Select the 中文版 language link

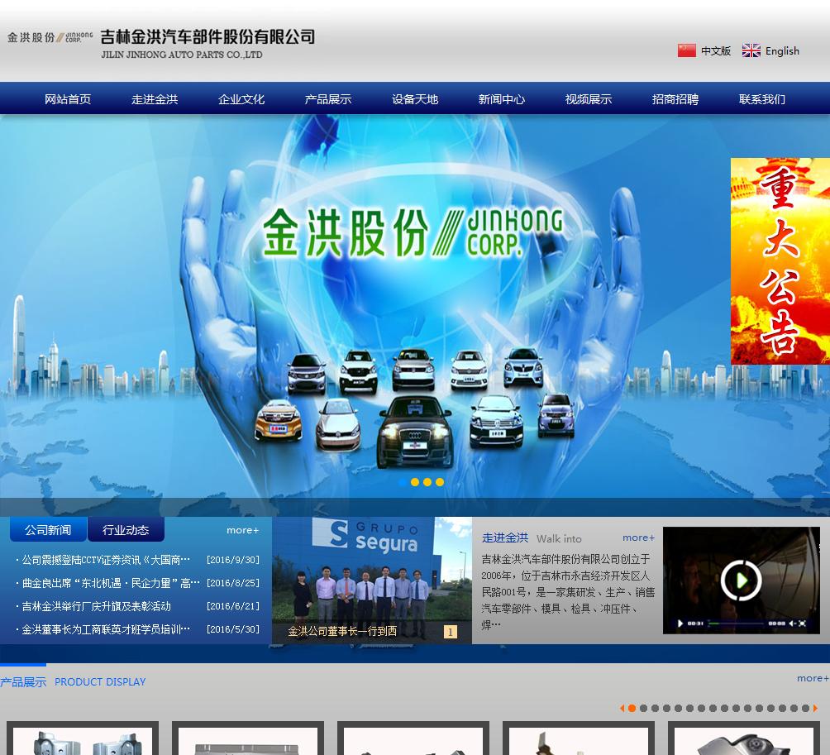(x=716, y=50)
